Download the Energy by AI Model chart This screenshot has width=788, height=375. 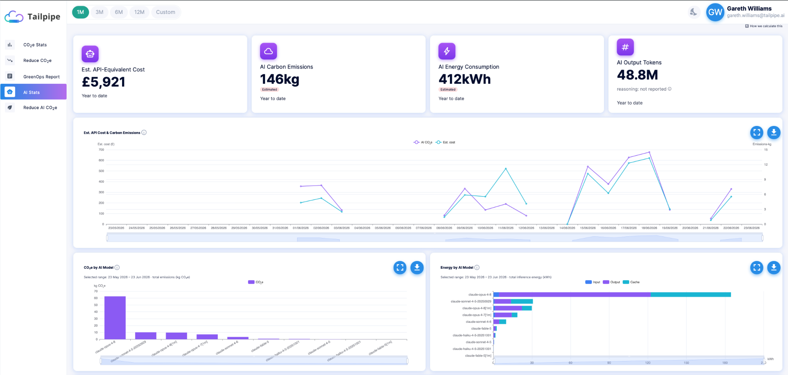[774, 268]
